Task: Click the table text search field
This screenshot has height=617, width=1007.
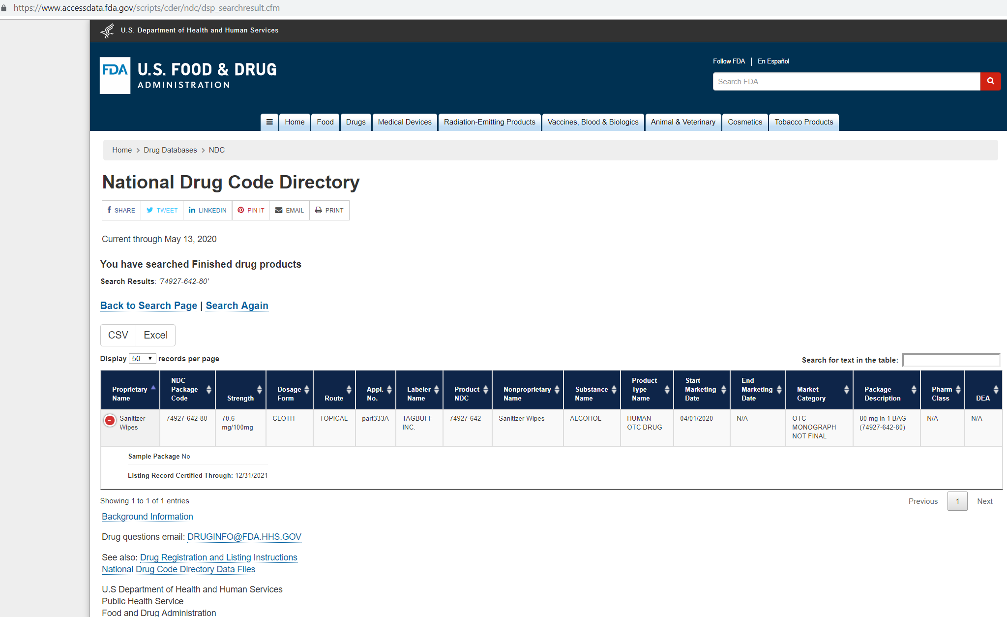Action: tap(951, 360)
